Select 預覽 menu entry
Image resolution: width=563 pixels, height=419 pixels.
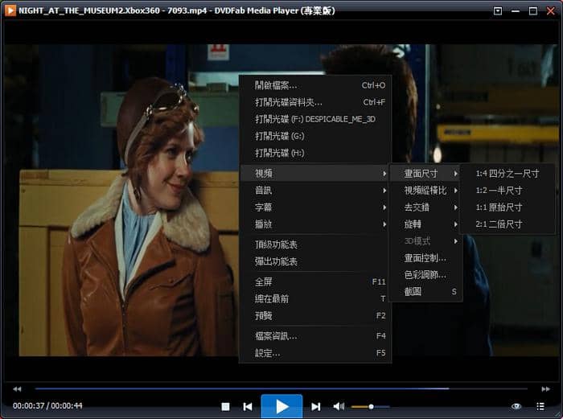[315, 315]
